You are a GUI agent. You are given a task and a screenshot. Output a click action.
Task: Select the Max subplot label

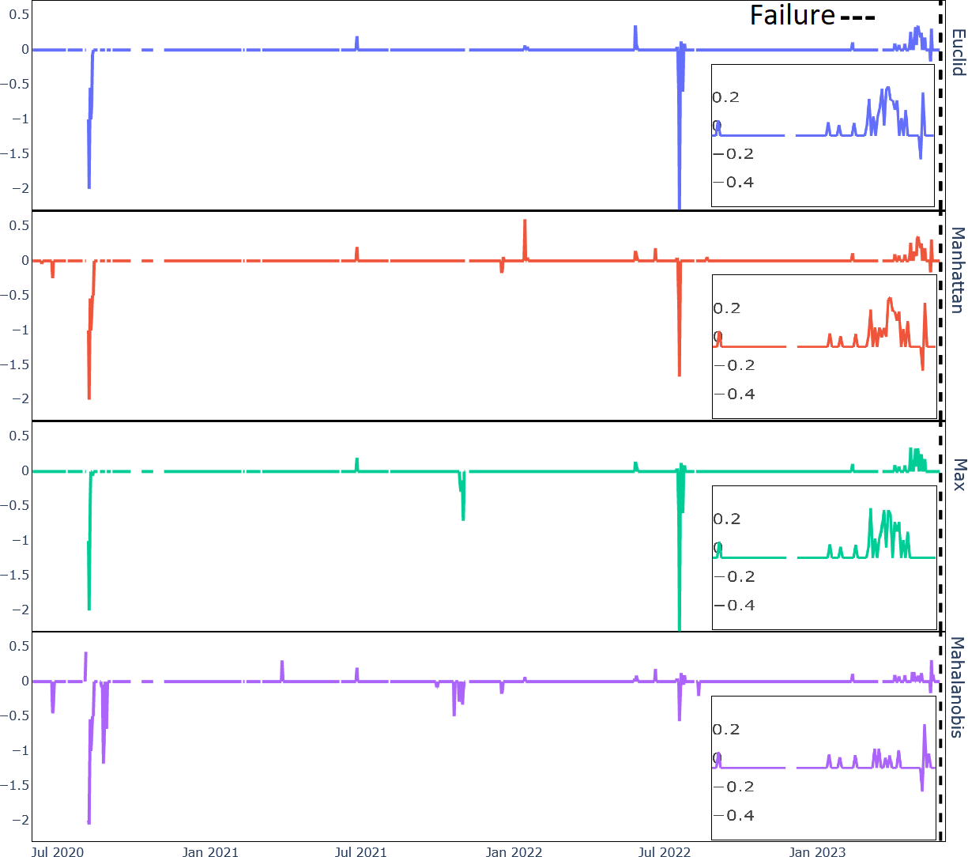pyautogui.click(x=958, y=474)
